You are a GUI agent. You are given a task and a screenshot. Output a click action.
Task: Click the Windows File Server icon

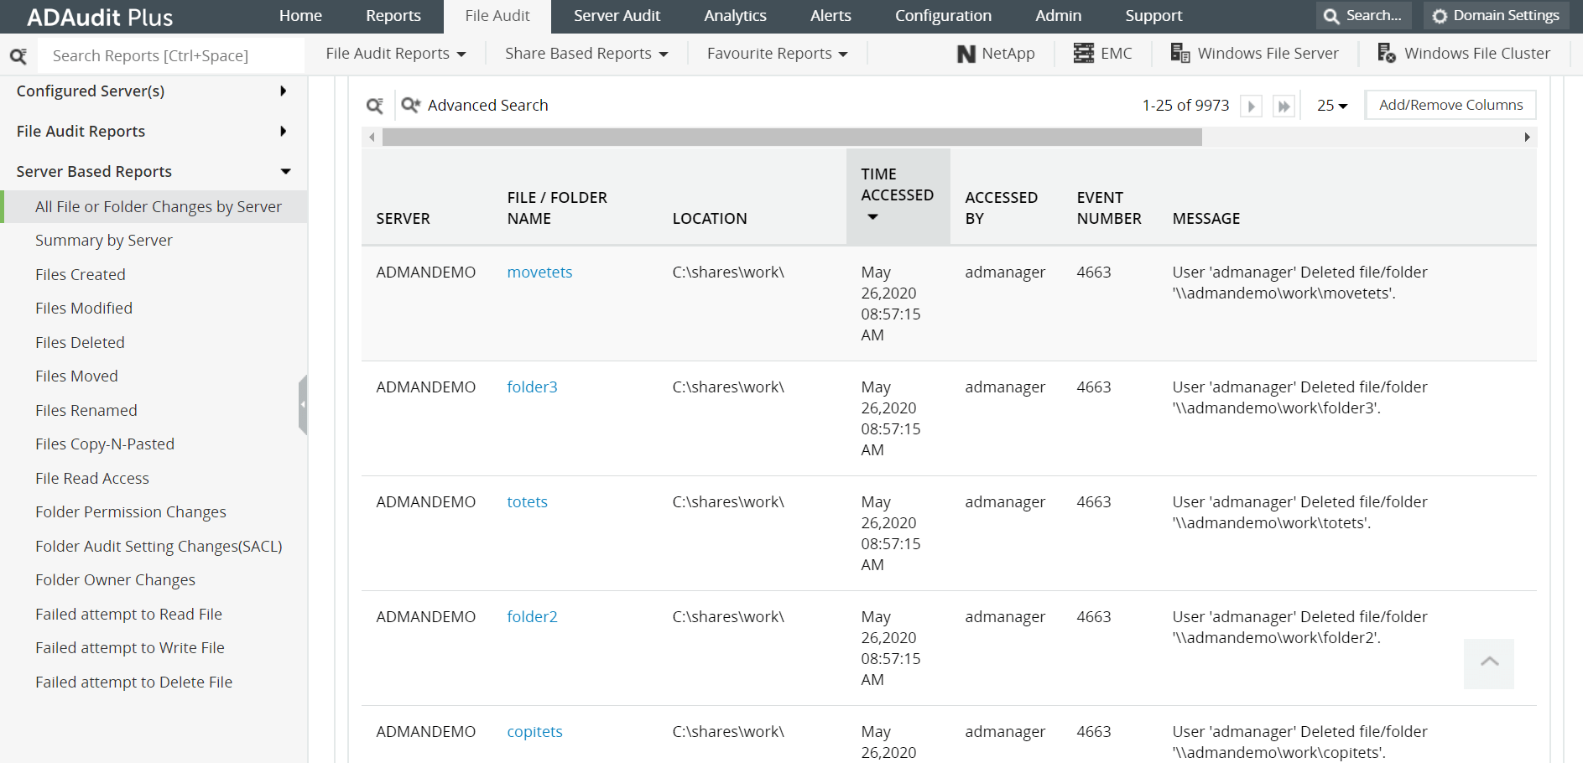[1180, 54]
